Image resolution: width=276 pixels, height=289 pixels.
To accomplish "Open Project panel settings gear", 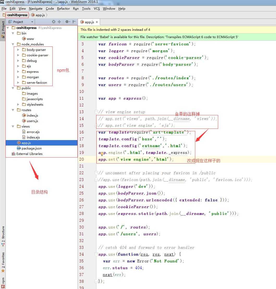I will [67, 22].
